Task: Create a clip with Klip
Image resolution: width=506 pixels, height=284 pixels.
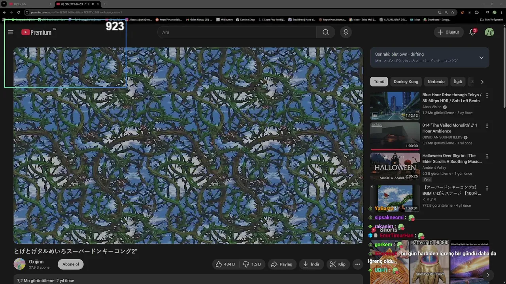Action: coord(338,264)
